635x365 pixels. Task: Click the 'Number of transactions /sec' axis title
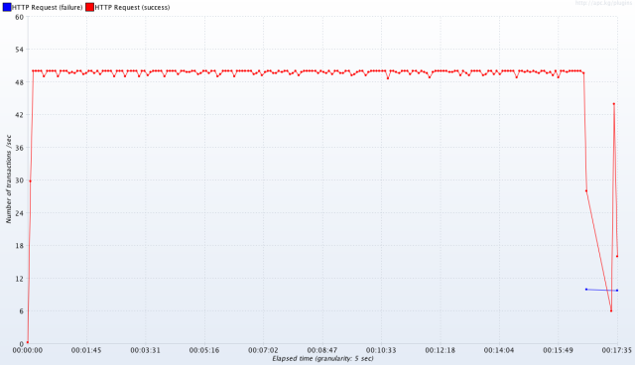(x=9, y=180)
